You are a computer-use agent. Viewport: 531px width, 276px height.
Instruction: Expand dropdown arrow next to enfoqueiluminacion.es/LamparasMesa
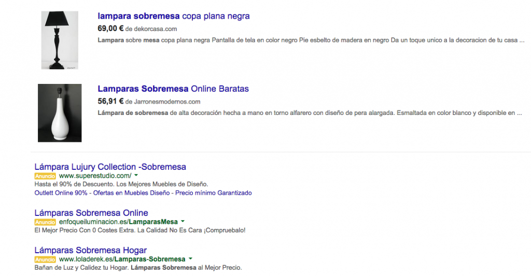tap(183, 221)
